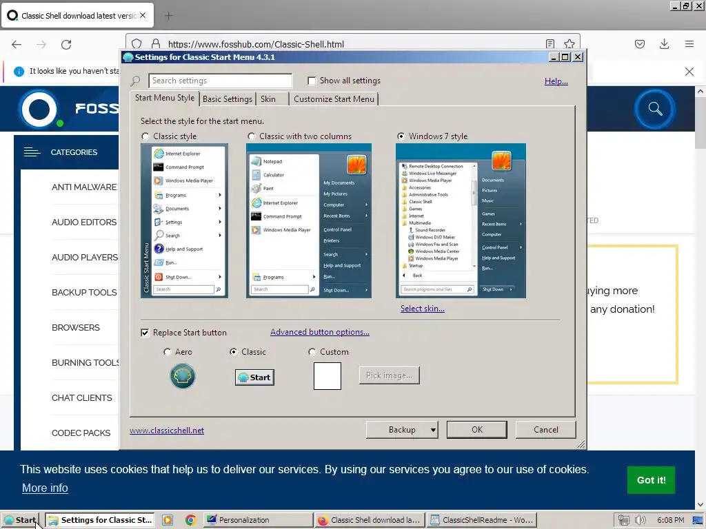Open Chat Clients category

82,398
